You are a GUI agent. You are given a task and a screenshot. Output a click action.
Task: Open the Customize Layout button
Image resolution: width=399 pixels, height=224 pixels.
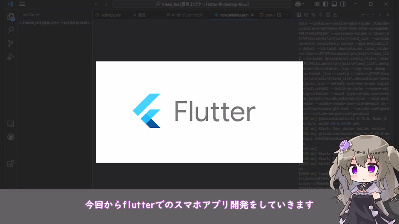(317, 4)
